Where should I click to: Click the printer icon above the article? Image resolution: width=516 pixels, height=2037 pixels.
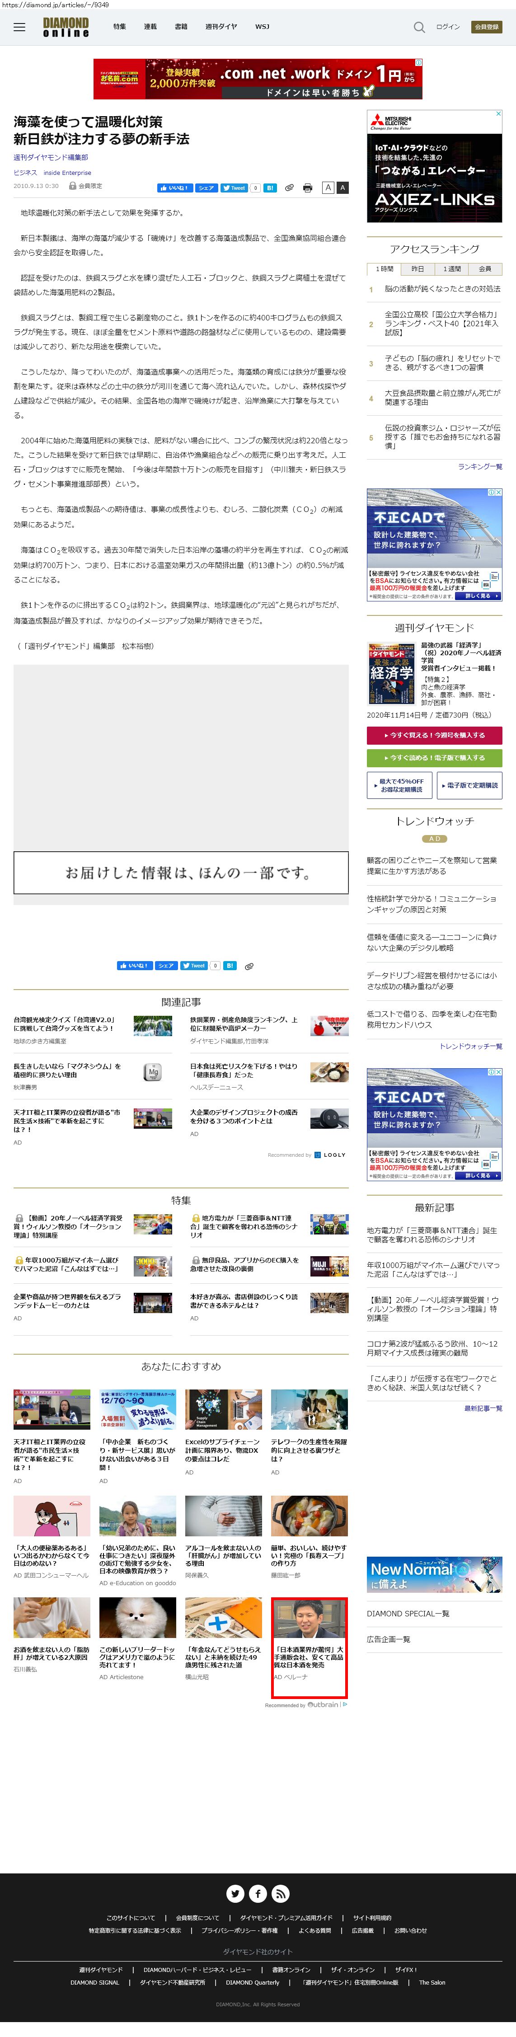click(x=307, y=188)
